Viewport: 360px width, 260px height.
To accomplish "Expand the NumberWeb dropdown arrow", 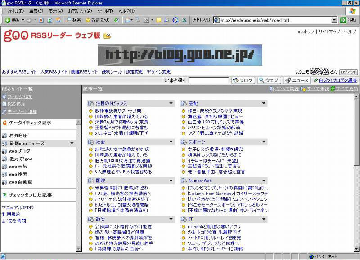I will tap(264, 181).
